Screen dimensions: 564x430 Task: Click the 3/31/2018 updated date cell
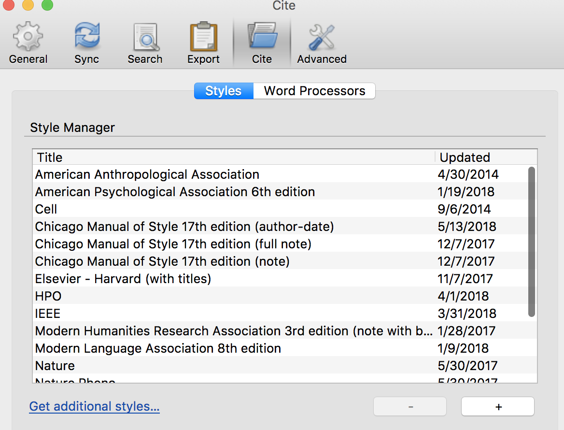[x=467, y=313]
